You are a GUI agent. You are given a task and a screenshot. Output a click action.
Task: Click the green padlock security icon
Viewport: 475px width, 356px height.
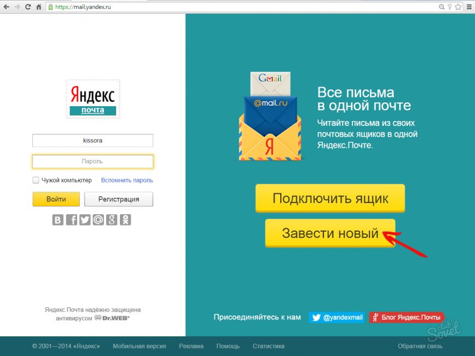50,7
